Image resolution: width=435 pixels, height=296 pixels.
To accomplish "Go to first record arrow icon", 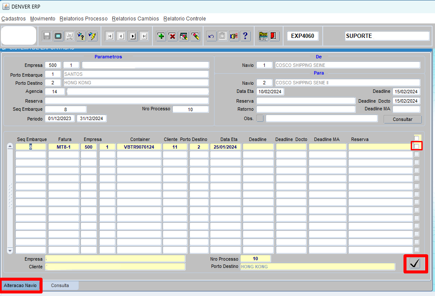I will coord(110,36).
